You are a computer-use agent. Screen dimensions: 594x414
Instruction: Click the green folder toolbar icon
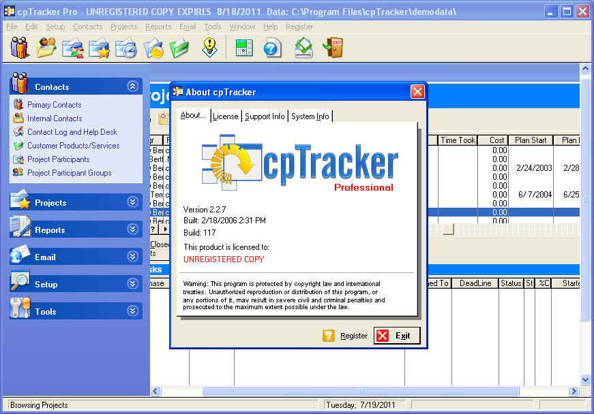179,48
